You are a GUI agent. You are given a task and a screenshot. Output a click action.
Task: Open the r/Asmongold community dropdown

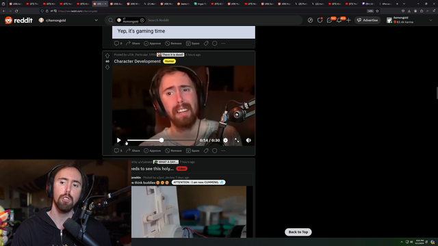(68, 20)
